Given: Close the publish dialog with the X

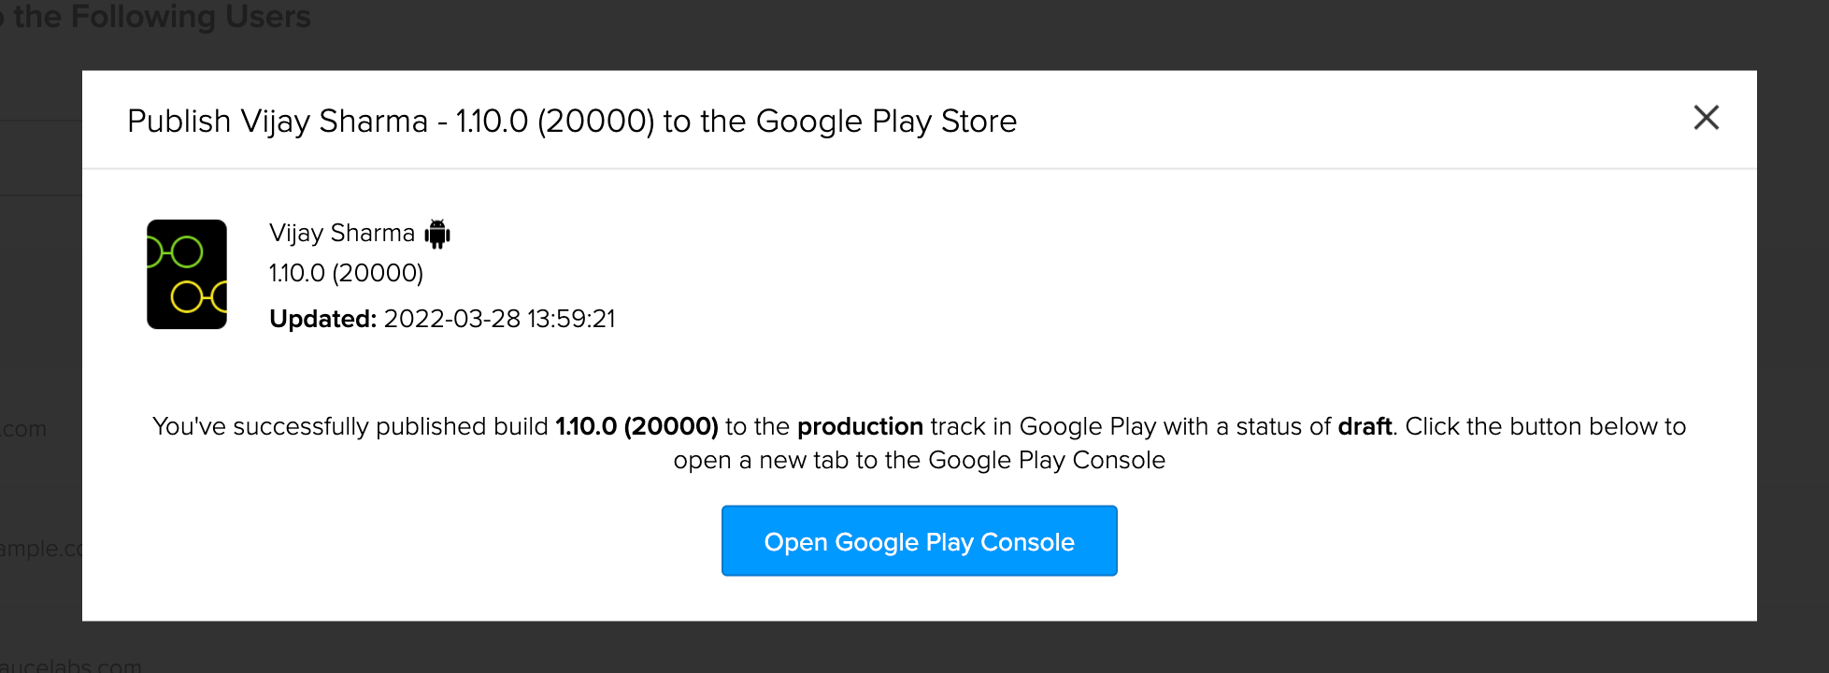Looking at the screenshot, I should pos(1706,118).
